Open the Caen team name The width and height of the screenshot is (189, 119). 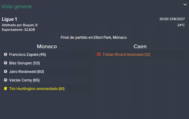click(x=140, y=46)
